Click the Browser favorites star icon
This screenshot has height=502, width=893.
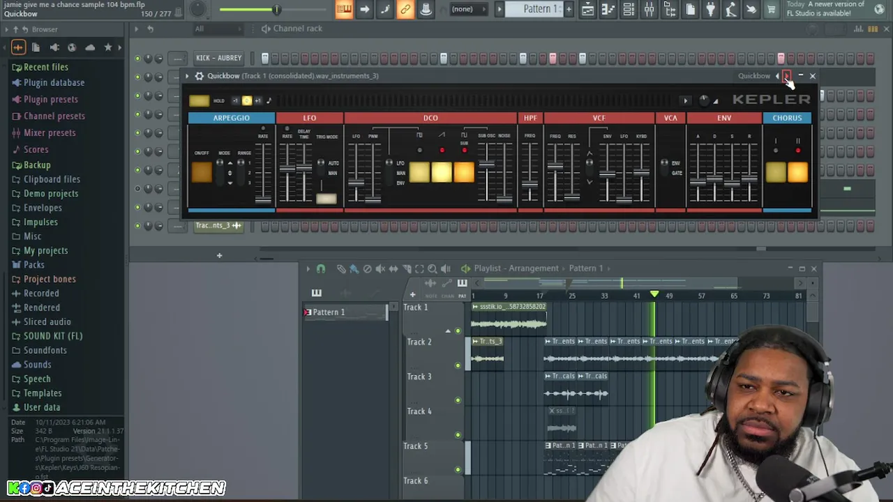pyautogui.click(x=107, y=47)
